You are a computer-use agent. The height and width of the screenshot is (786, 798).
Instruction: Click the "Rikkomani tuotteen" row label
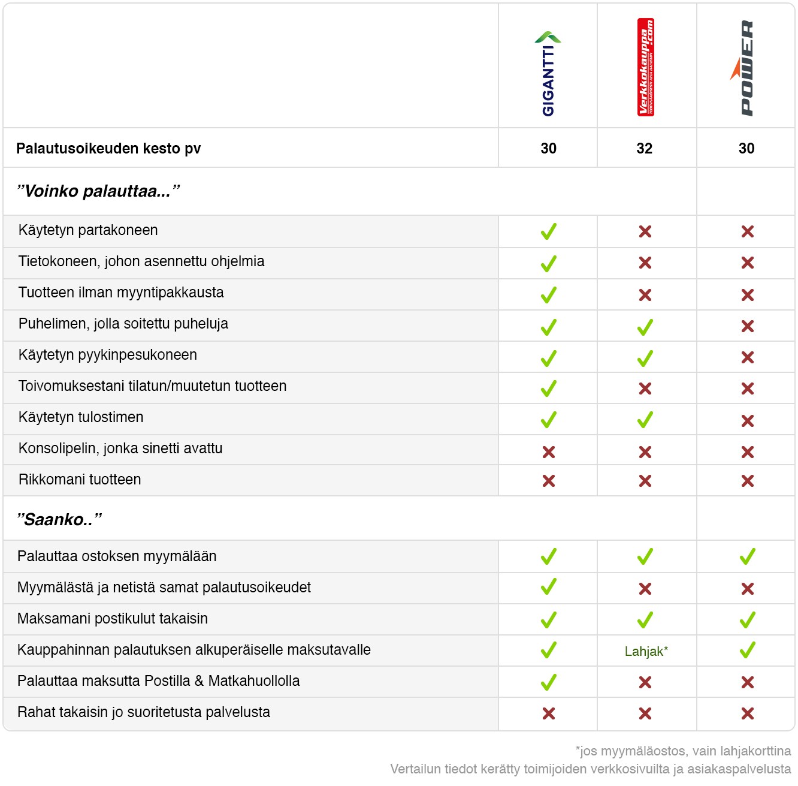pyautogui.click(x=80, y=480)
